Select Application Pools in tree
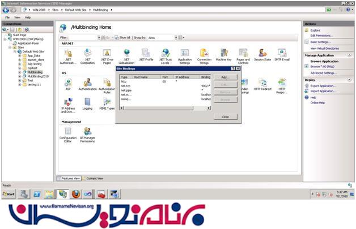This screenshot has height=229, width=356. click(28, 44)
